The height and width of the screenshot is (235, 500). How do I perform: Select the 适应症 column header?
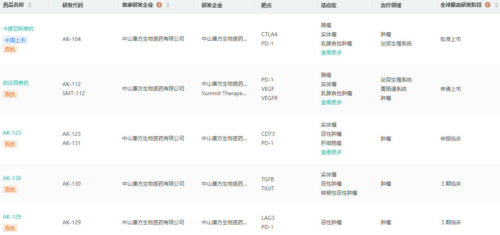coord(329,5)
